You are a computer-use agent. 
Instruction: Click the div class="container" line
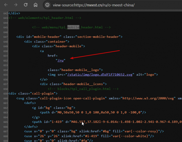pos(47,42)
